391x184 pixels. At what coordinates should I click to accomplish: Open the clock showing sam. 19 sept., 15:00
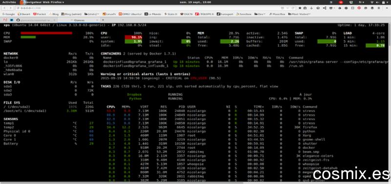pos(195,2)
